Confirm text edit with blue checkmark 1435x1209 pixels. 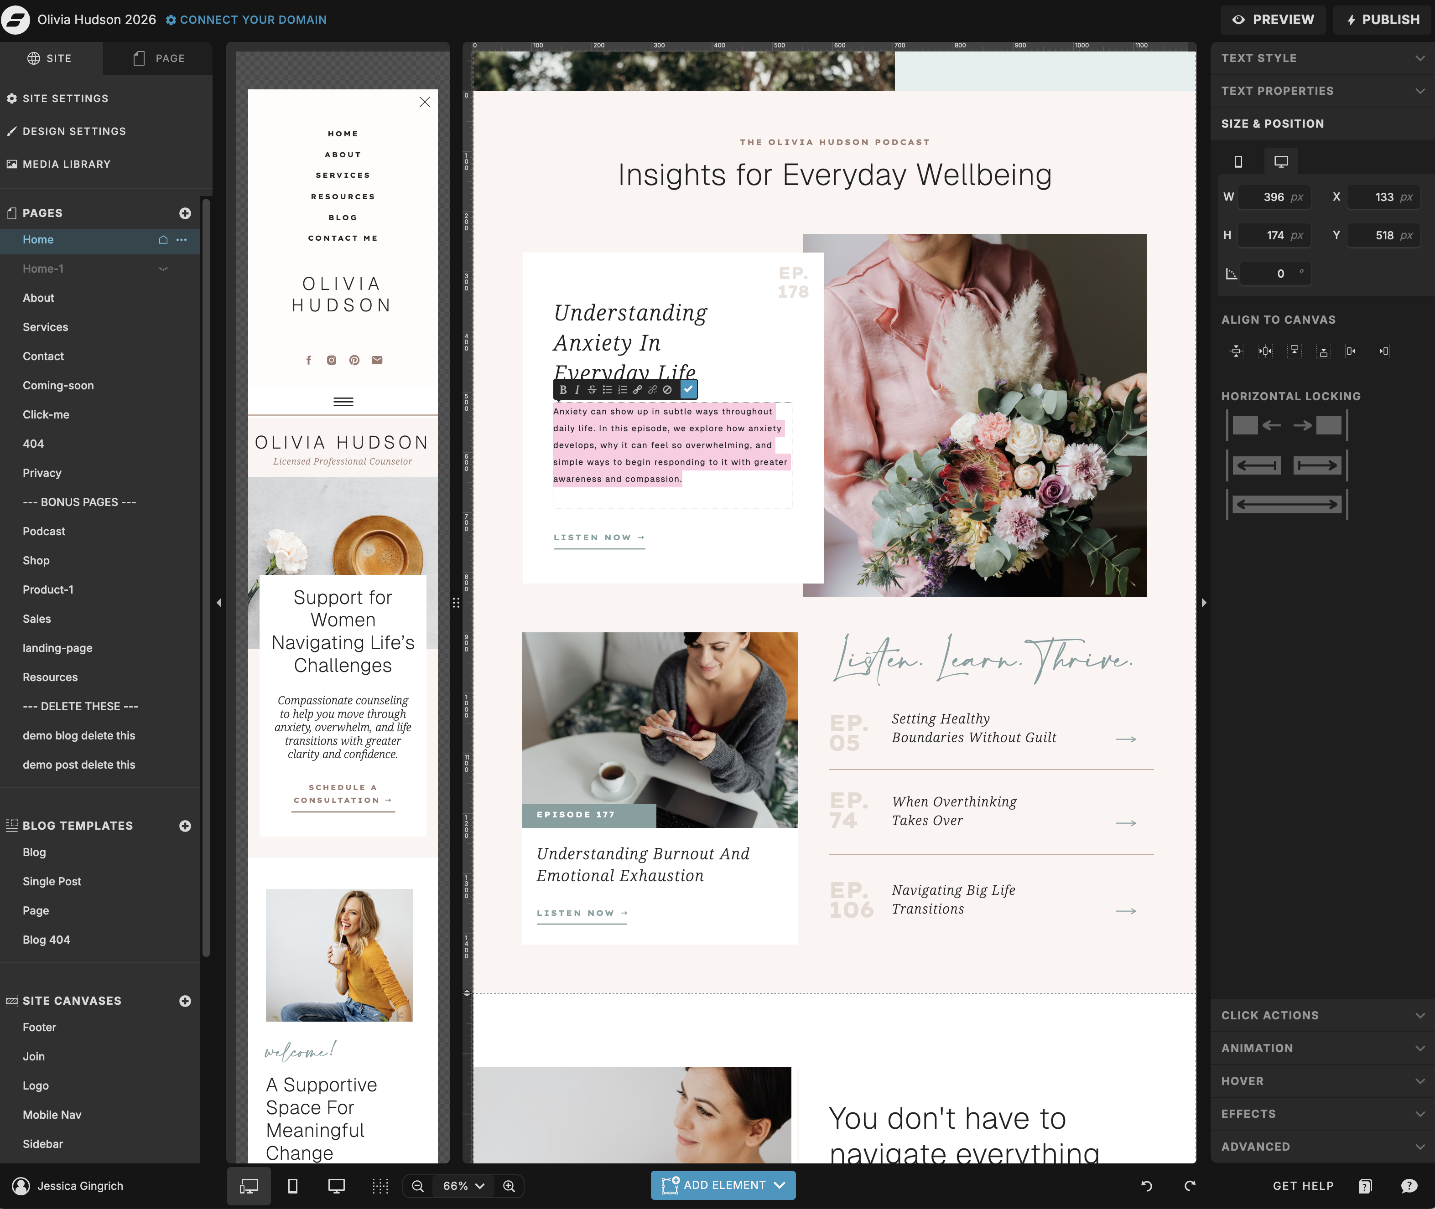click(x=688, y=389)
